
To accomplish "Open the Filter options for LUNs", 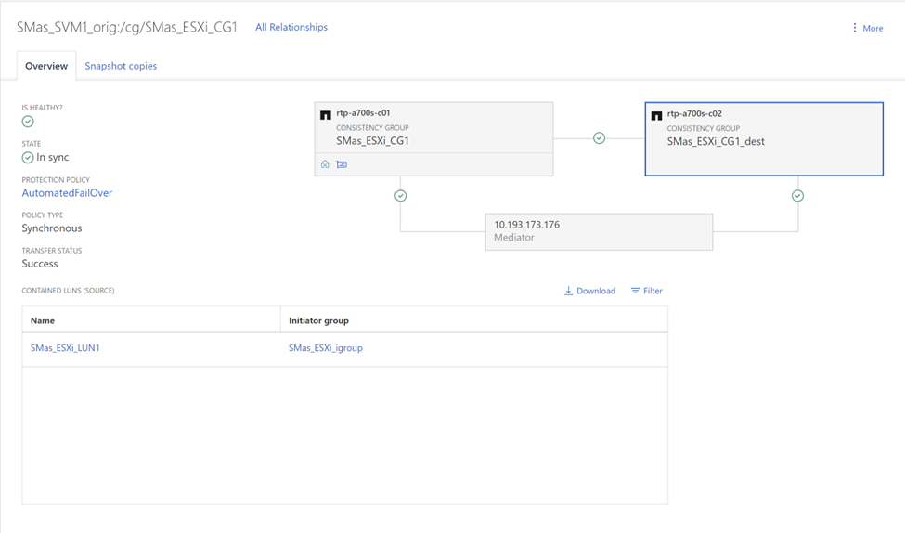I will tap(646, 291).
